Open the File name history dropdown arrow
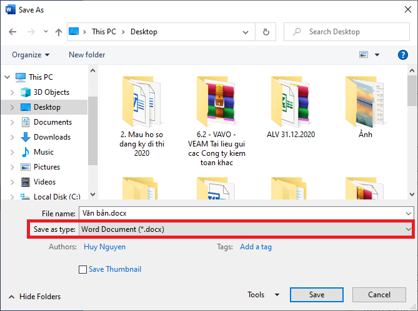Viewport: 418px width, 311px height. [x=409, y=213]
